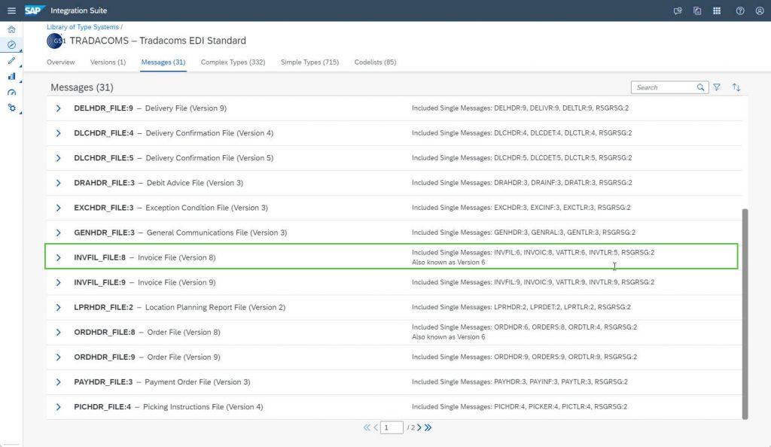Select the Discover compass sidebar icon
Screen dimensions: 771x447
point(11,44)
